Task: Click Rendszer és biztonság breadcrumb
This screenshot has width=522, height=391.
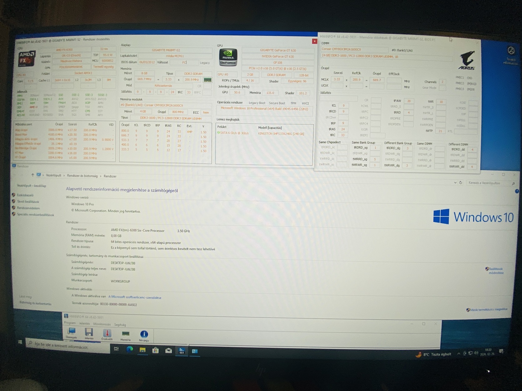Action: tap(82, 176)
